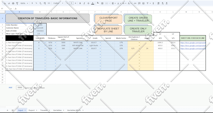Switch to the Variables WLPL tab
Viewport: 213px width, 113px height.
pos(75,110)
